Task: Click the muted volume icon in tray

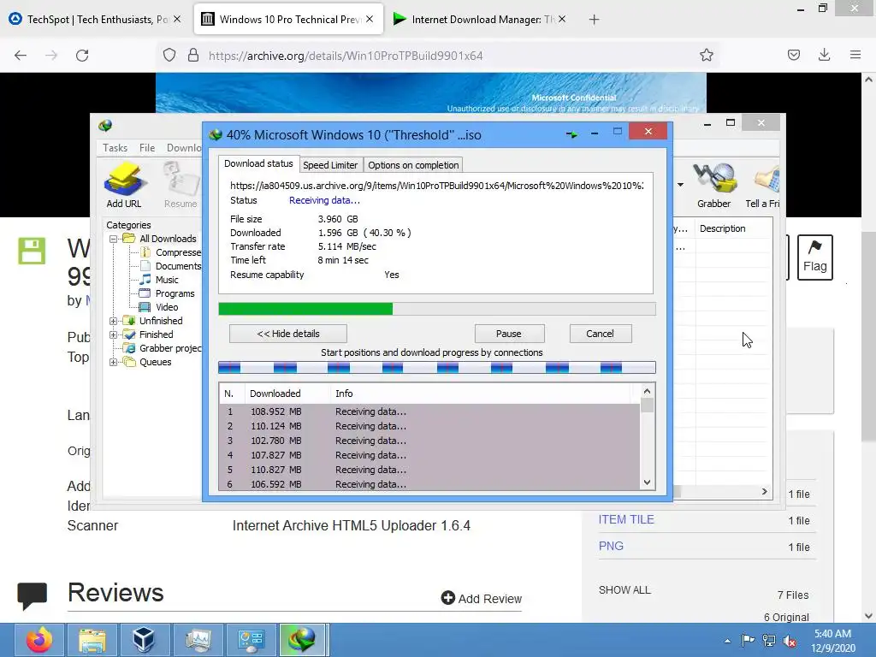Action: 790,641
